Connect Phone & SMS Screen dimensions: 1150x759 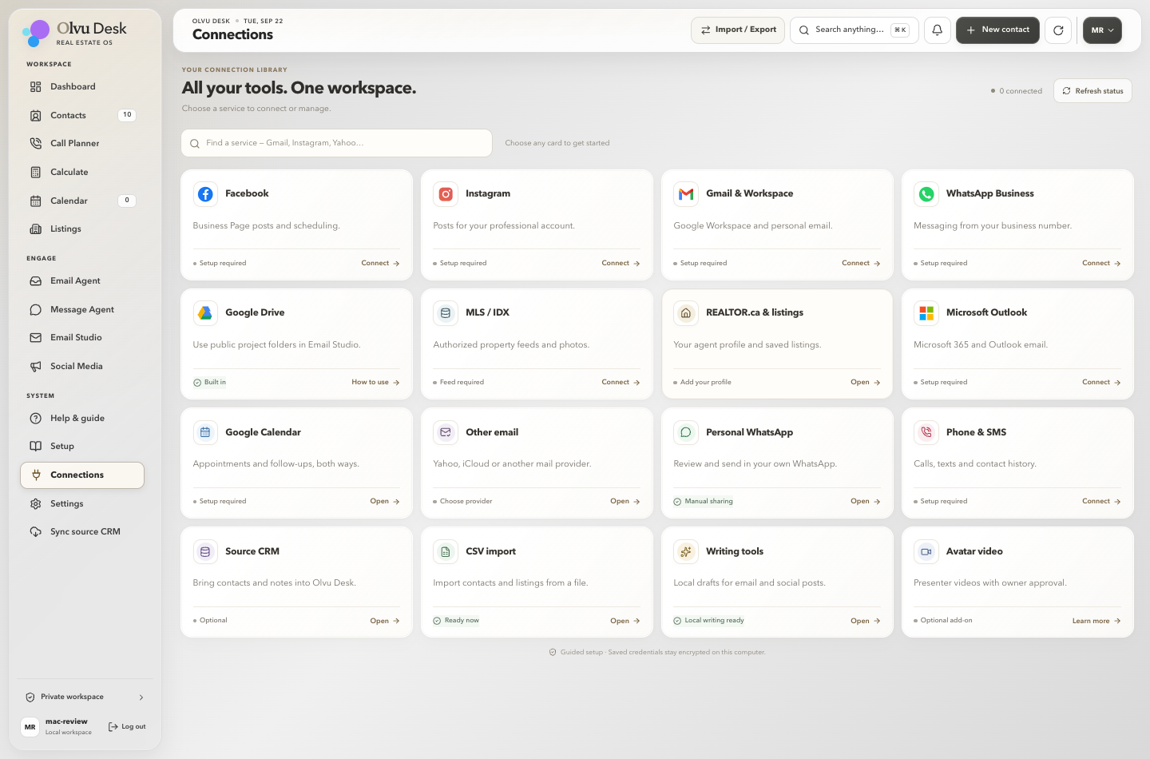click(1101, 502)
